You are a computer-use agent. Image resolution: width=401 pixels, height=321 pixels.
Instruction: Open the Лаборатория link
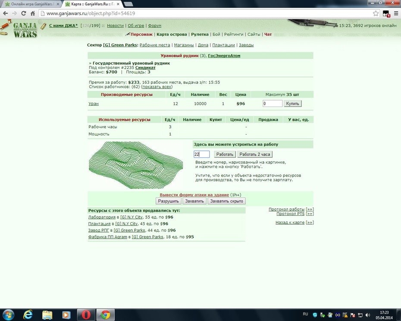click(102, 217)
